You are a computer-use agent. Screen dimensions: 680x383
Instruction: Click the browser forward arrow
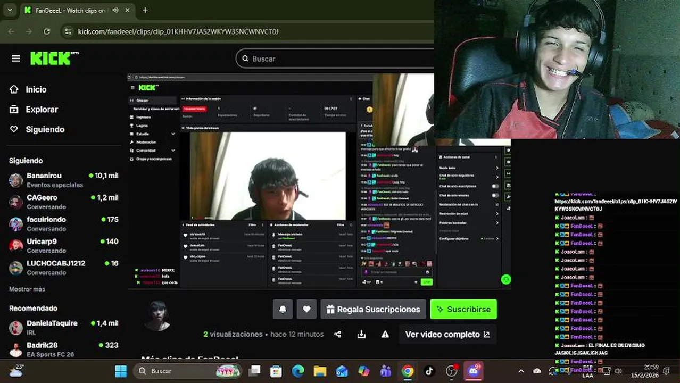(29, 31)
